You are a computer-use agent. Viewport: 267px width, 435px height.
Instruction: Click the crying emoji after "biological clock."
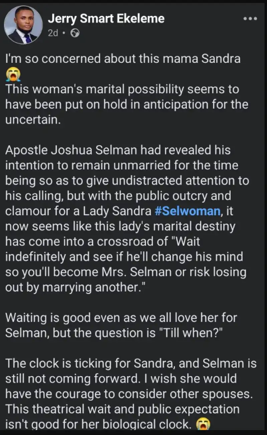(x=203, y=424)
